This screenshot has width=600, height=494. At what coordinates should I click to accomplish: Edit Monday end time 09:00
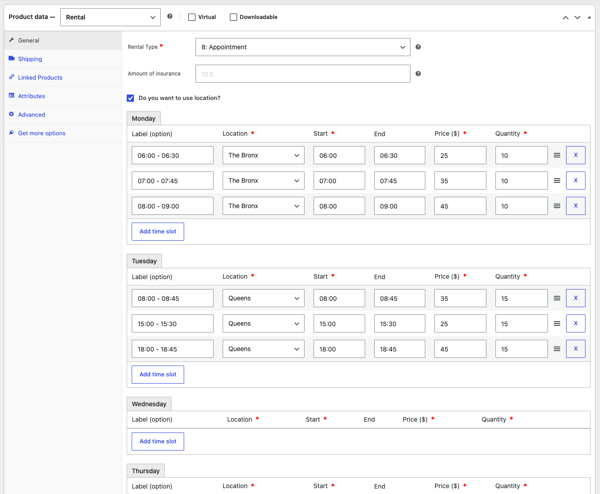click(x=400, y=206)
